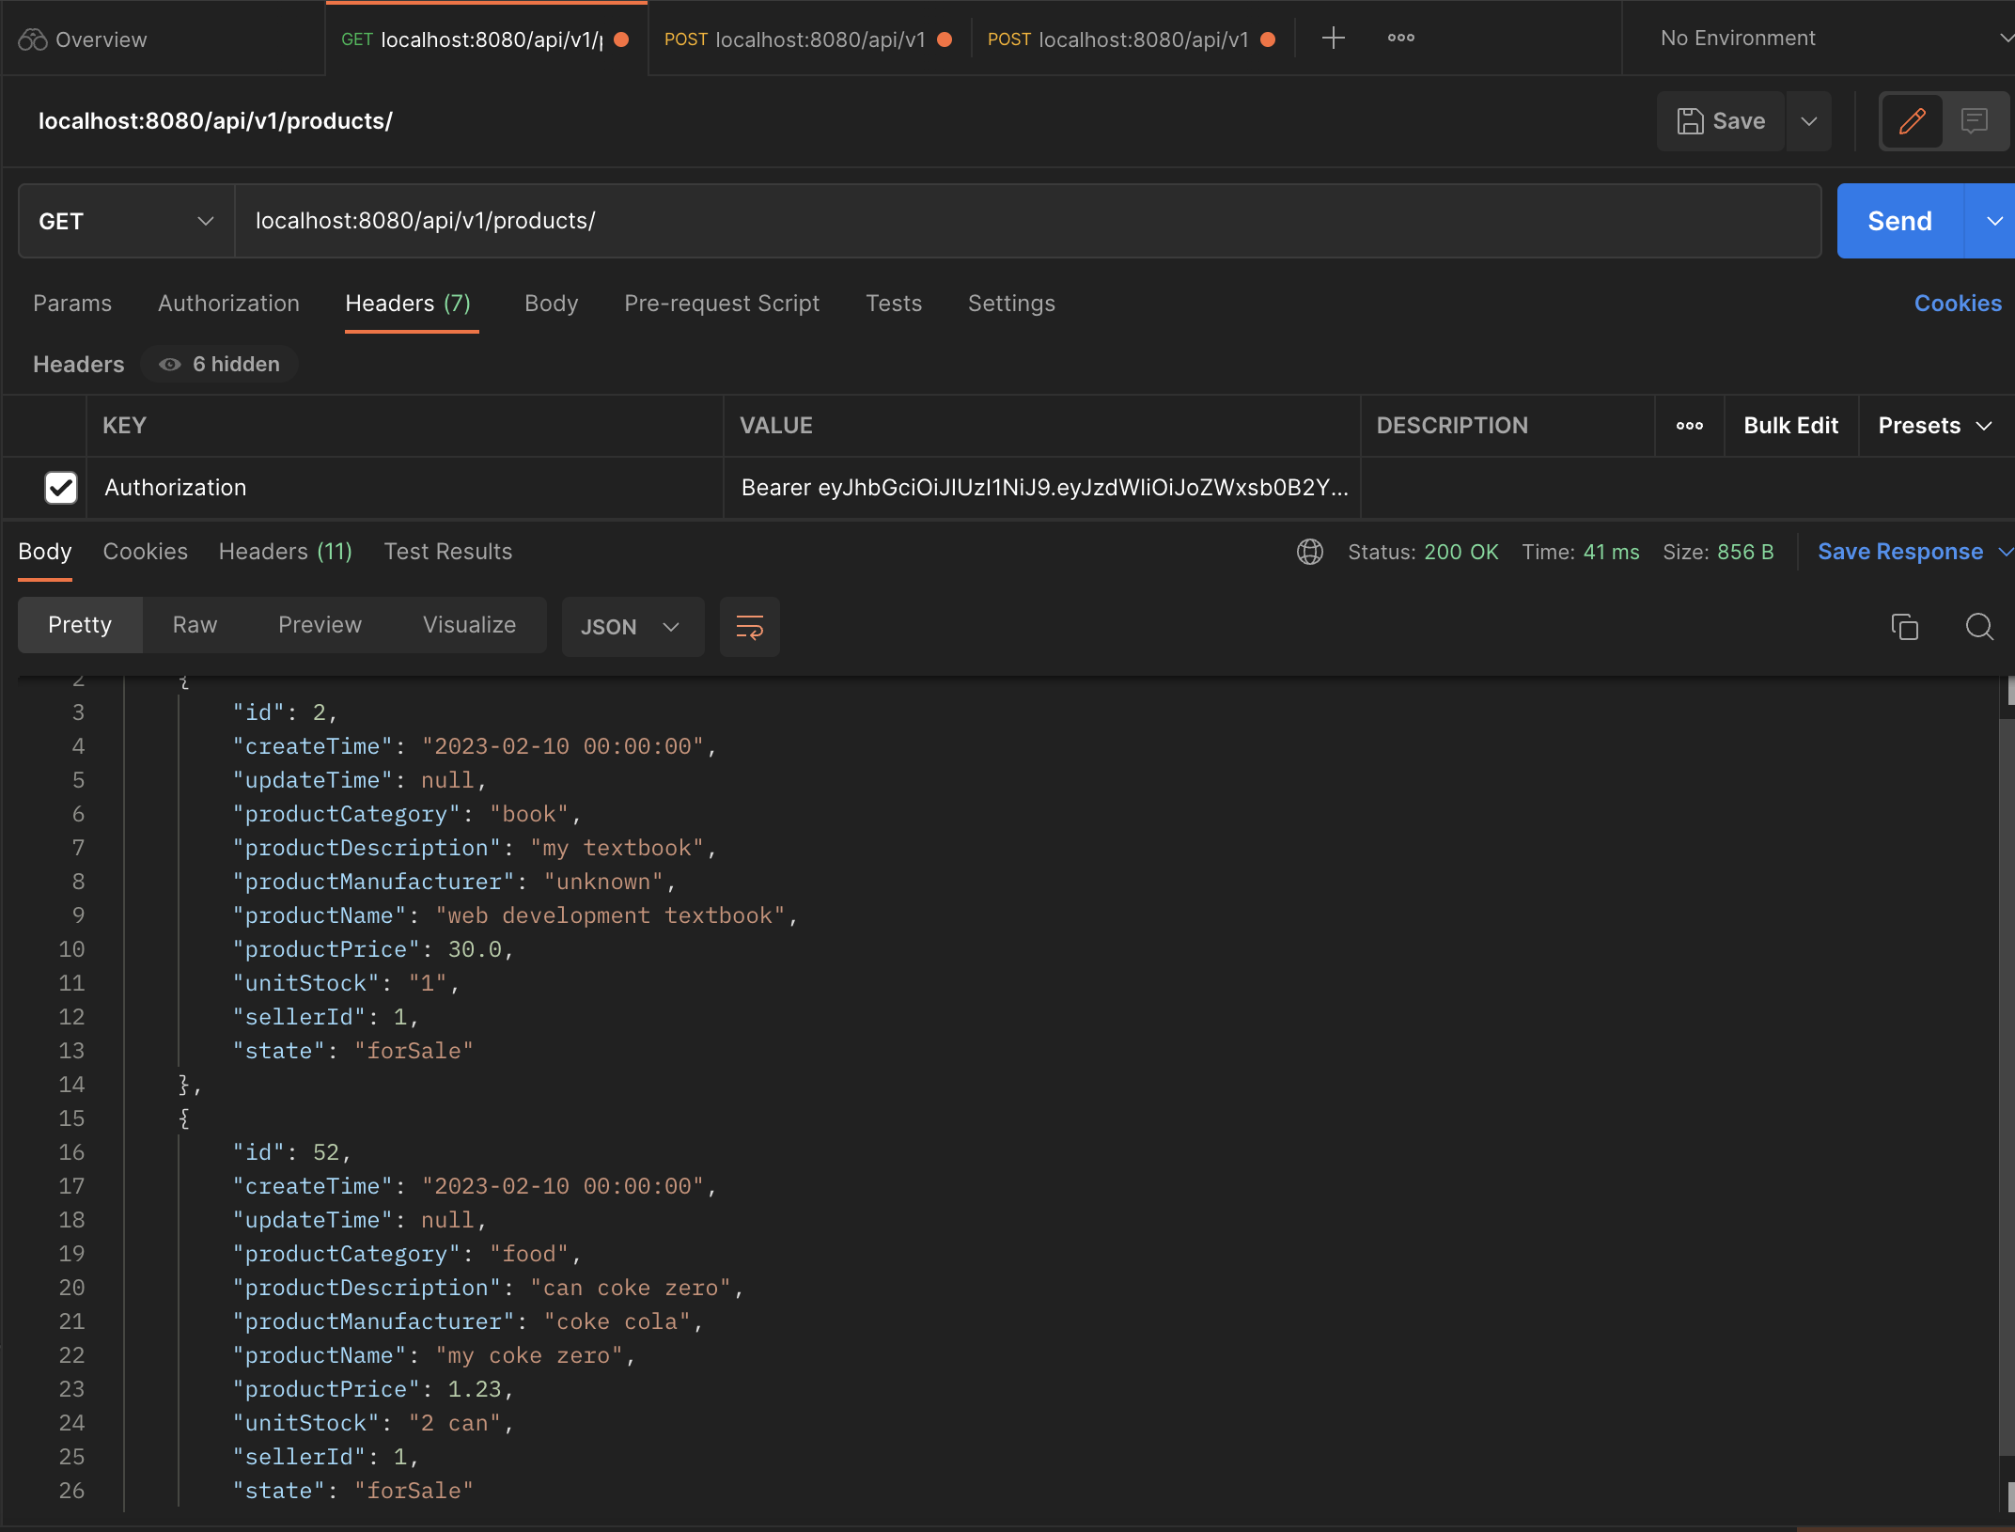Open the edit request pencil icon
Viewport: 2015px width, 1532px height.
(1912, 120)
